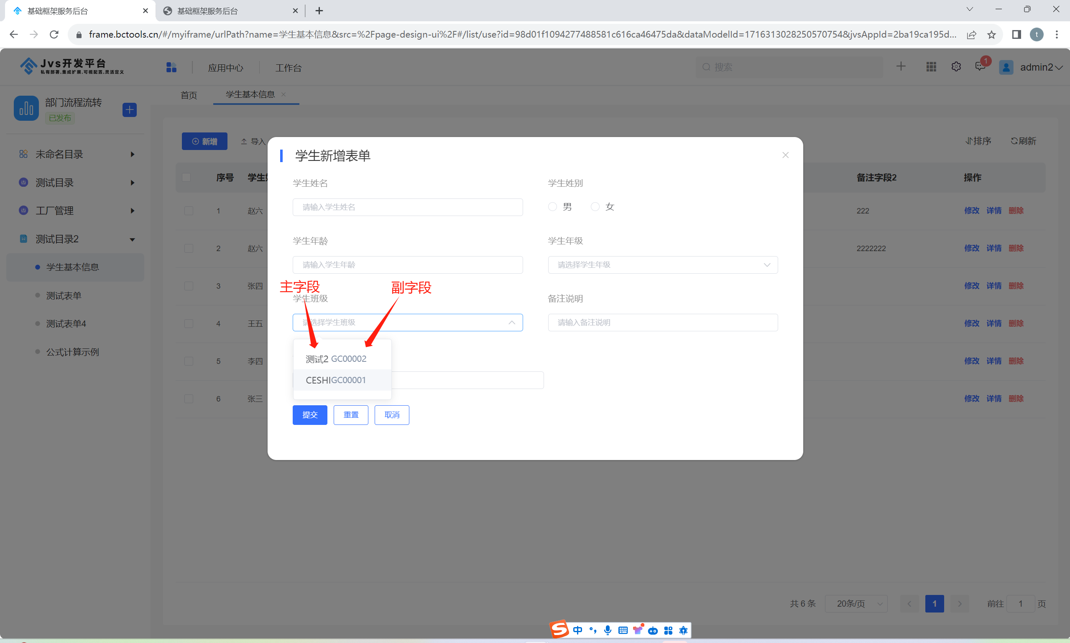
Task: Click the 提交 submit button
Action: click(x=309, y=414)
